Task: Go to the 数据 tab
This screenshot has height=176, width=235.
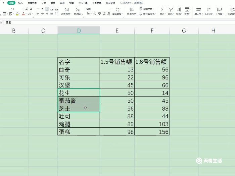Action: point(53,3)
